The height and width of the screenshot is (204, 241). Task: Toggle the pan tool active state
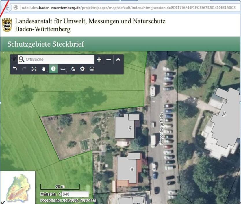[43, 68]
